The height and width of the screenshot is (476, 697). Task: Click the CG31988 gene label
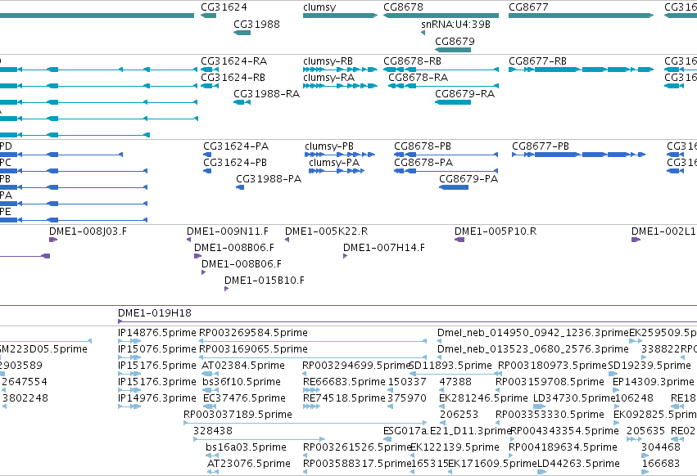point(256,24)
